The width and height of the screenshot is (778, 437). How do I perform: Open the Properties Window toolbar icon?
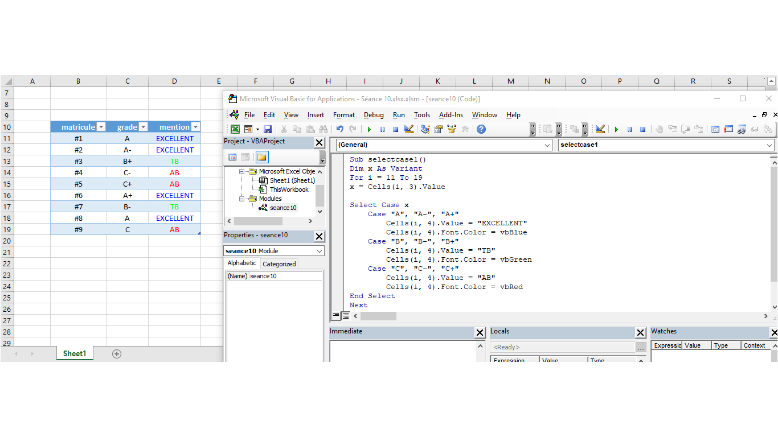click(x=439, y=129)
